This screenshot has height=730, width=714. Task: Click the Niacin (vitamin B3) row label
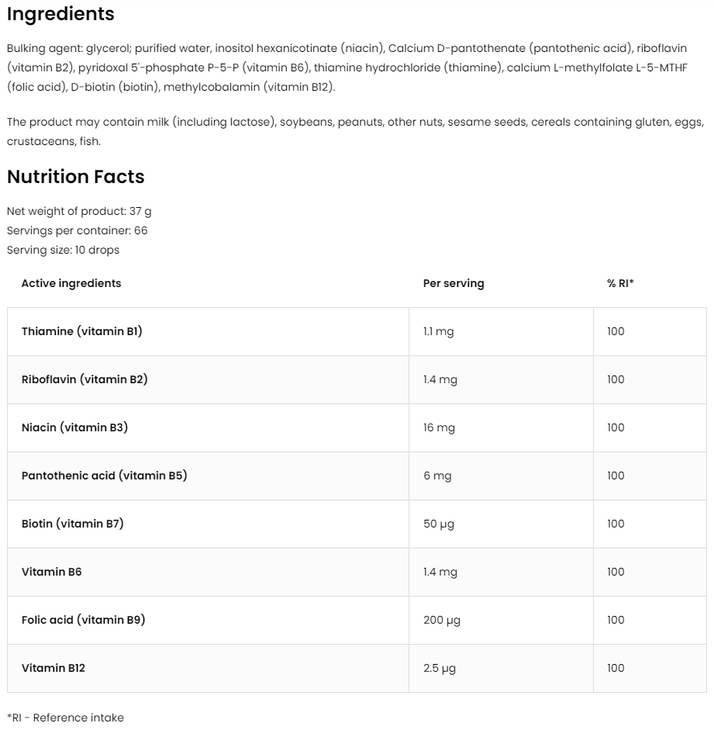74,427
